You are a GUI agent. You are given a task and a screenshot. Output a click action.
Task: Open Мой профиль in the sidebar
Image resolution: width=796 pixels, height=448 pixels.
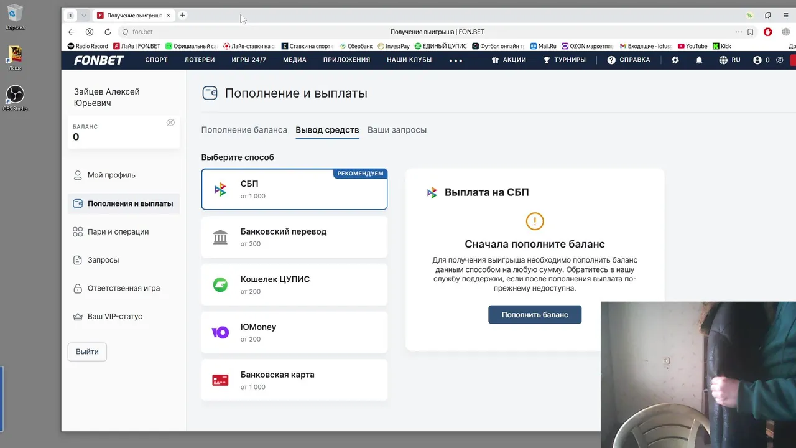click(x=111, y=175)
